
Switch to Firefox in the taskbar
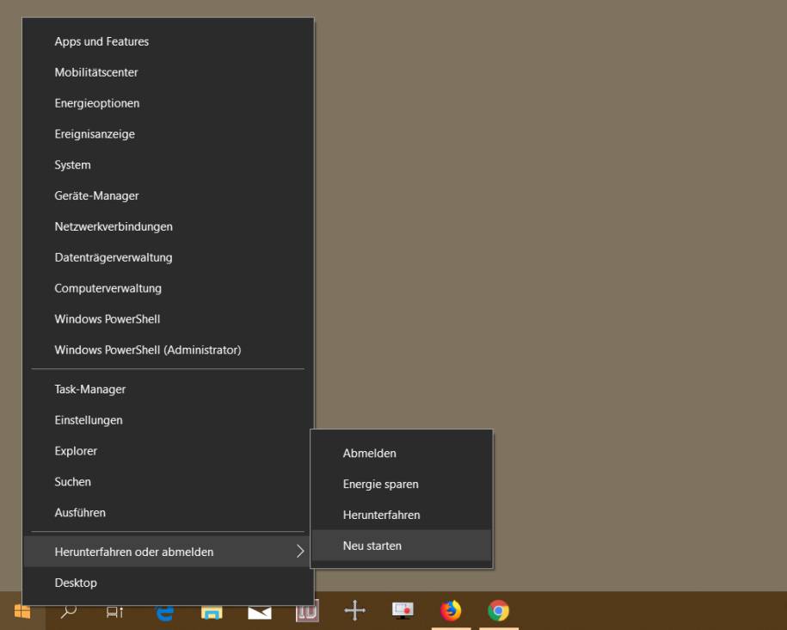click(451, 611)
